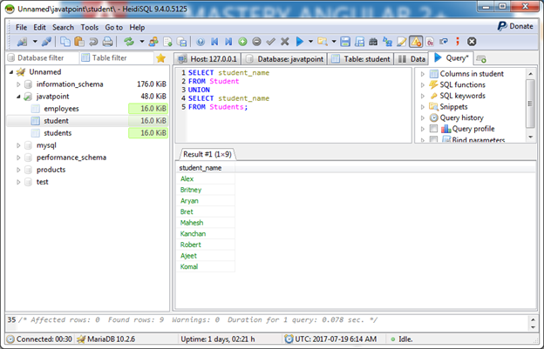
Task: Toggle the warning stop-on-errors toolbar button
Action: coord(416,42)
